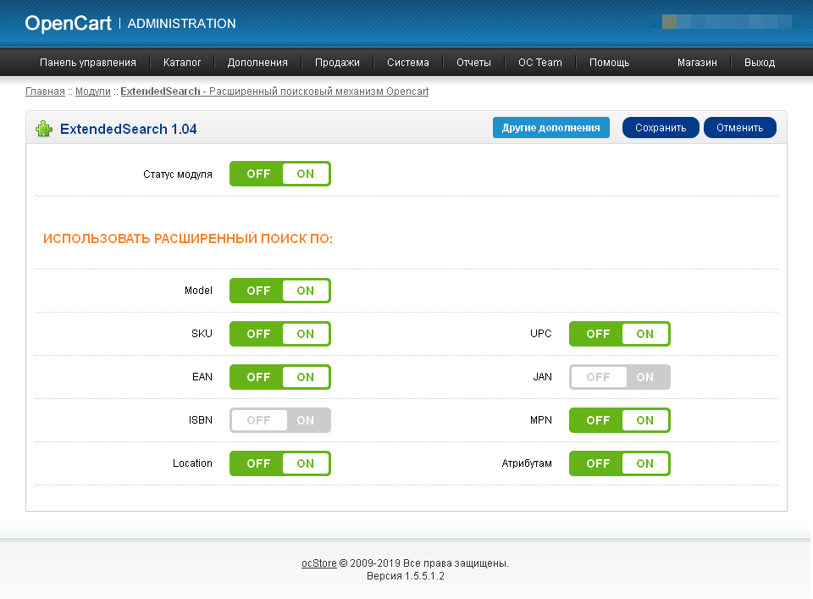The height and width of the screenshot is (599, 813).
Task: Go to Магазин storefront
Action: 697,62
